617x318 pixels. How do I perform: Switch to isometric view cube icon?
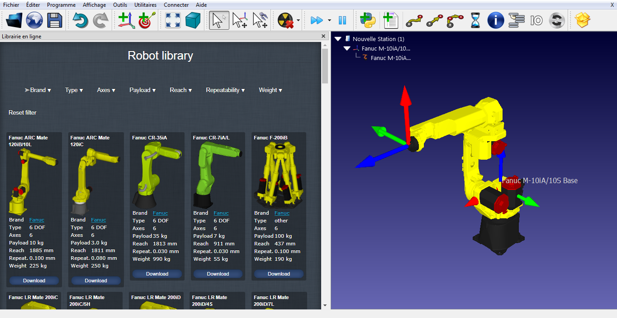click(x=193, y=20)
